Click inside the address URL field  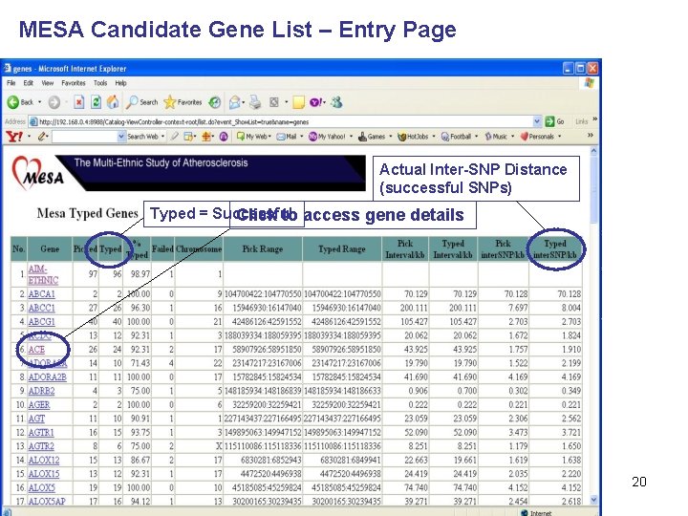point(285,121)
